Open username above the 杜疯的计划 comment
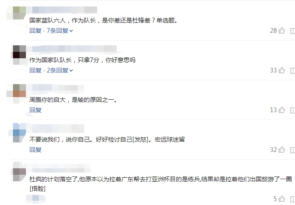Viewport: 295px width, 205px height. click(x=61, y=168)
